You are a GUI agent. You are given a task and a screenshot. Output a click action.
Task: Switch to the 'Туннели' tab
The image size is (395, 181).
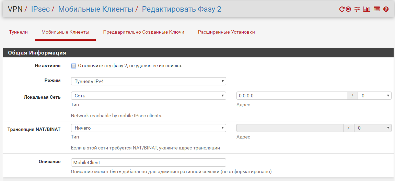click(x=19, y=32)
